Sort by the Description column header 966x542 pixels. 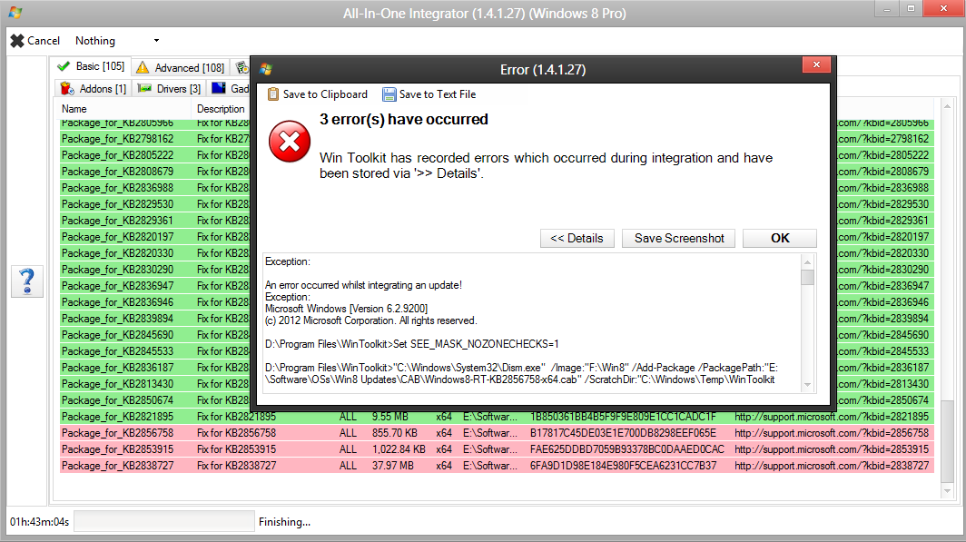[222, 109]
